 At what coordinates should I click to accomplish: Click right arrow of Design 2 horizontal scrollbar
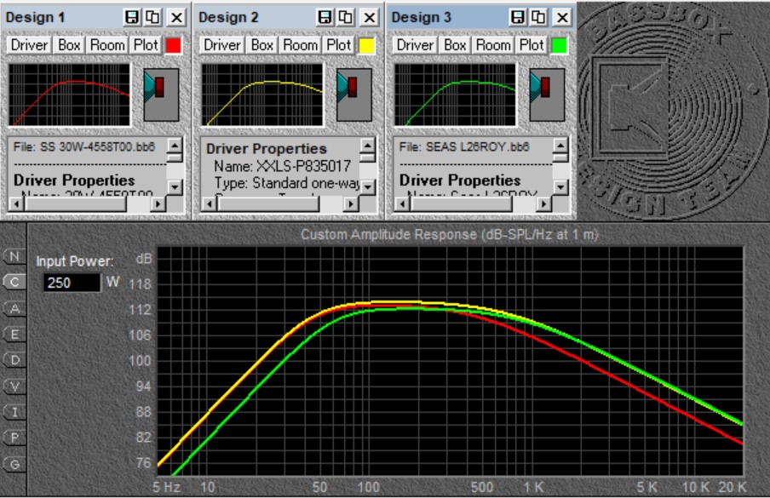[351, 203]
